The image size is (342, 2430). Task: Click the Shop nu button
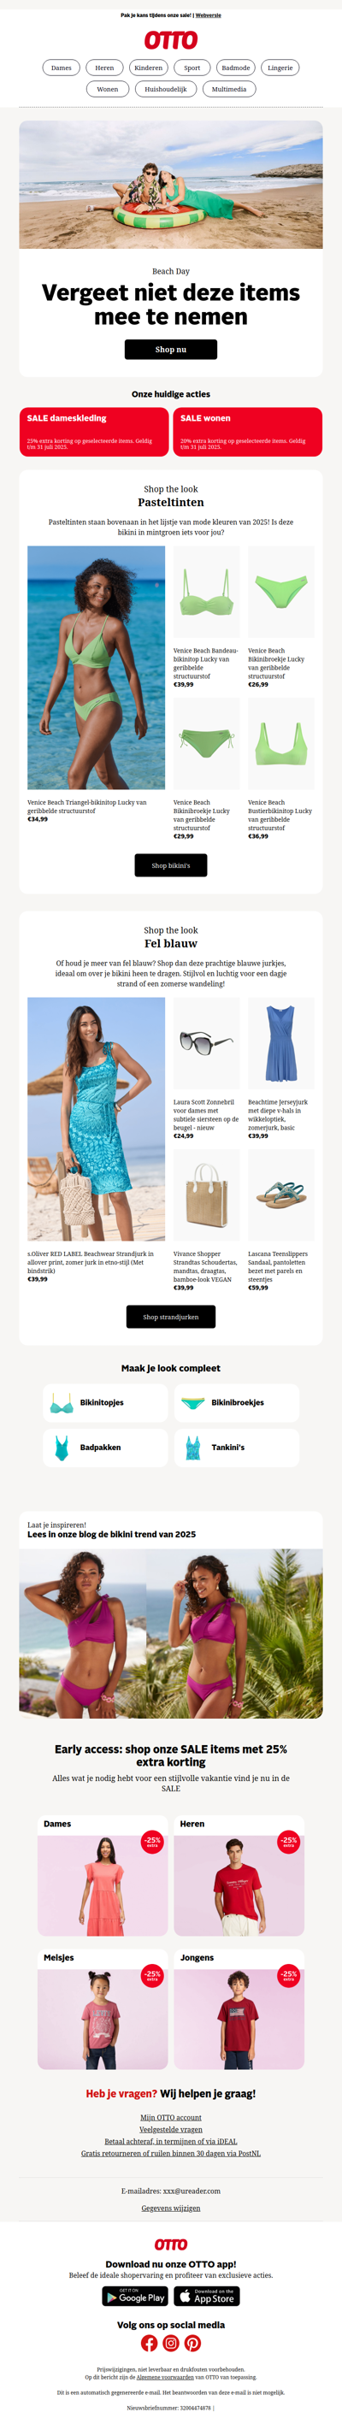[x=170, y=349]
